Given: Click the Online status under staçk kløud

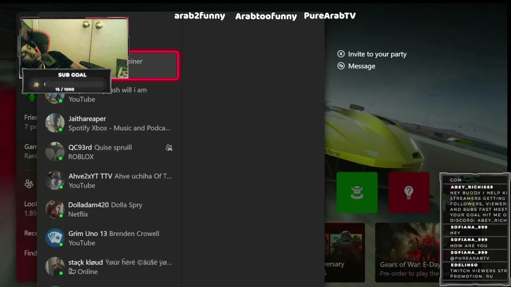Looking at the screenshot, I should [87, 271].
